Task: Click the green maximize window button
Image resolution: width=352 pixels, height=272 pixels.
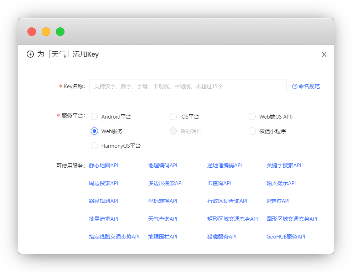Action: (60, 32)
